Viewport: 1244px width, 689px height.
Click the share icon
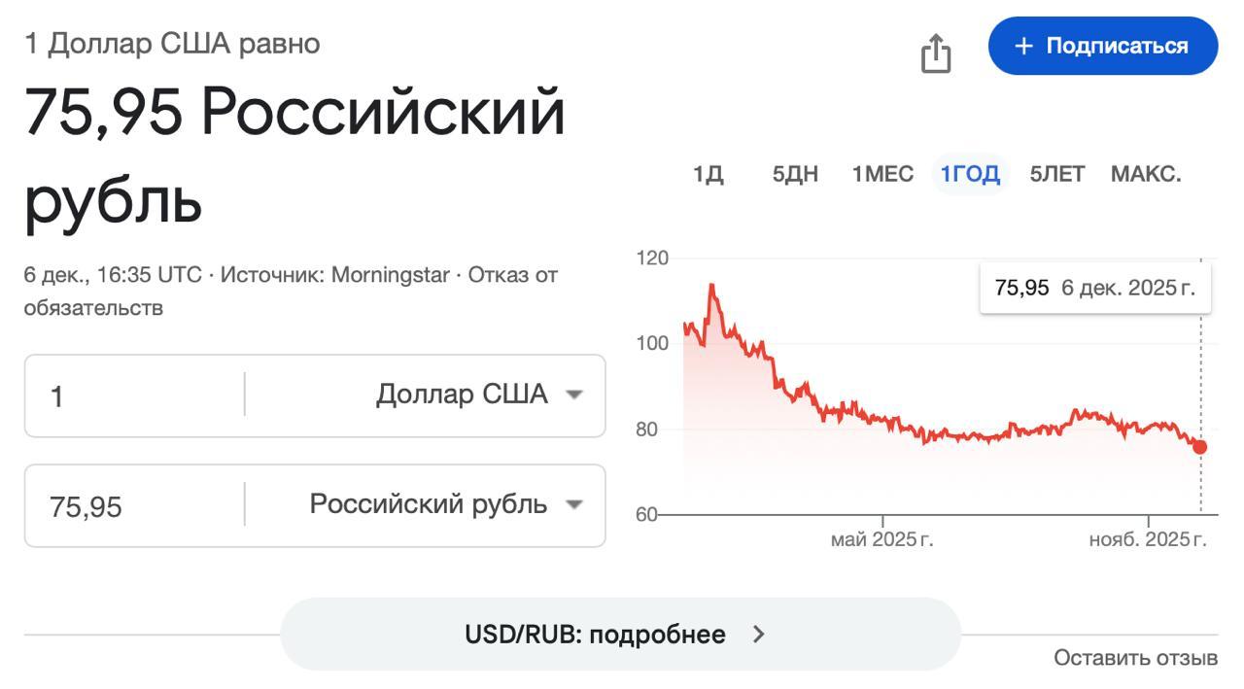[x=935, y=52]
